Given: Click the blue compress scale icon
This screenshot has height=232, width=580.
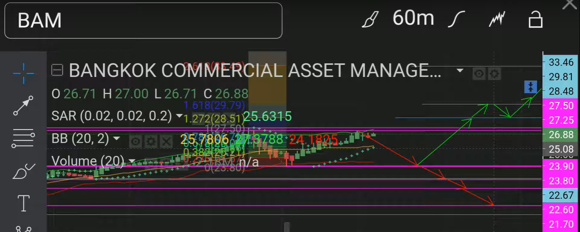Looking at the screenshot, I should point(531,87).
